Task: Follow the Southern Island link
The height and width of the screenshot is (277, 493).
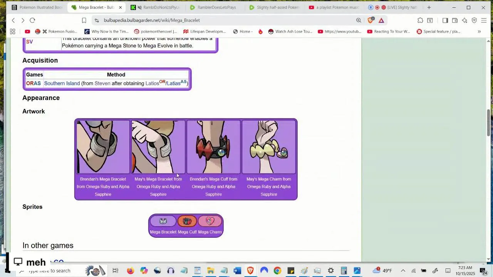Action: pos(62,83)
